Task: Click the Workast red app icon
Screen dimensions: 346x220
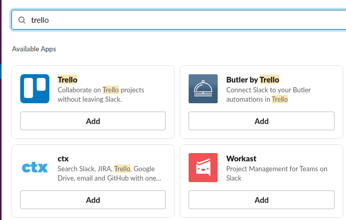Action: click(x=203, y=168)
